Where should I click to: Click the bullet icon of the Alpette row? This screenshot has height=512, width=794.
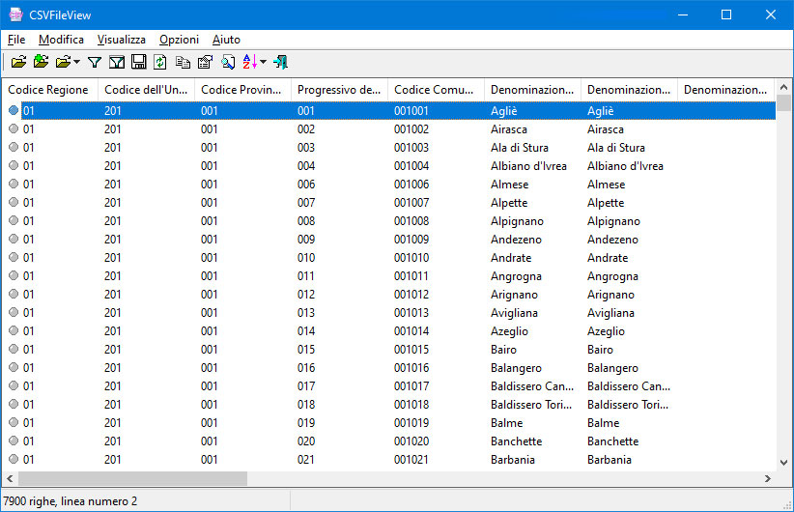pos(14,202)
